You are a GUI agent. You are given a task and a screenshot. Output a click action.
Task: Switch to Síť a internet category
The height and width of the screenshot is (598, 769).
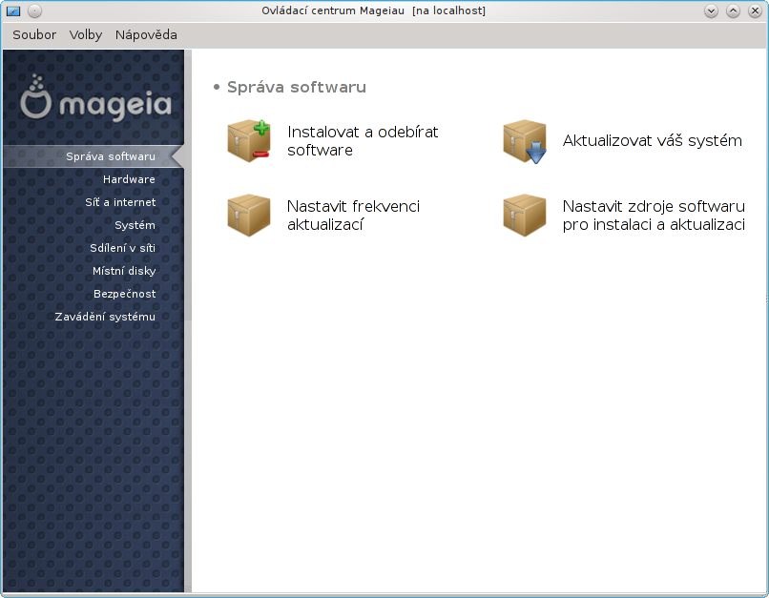[x=120, y=202]
